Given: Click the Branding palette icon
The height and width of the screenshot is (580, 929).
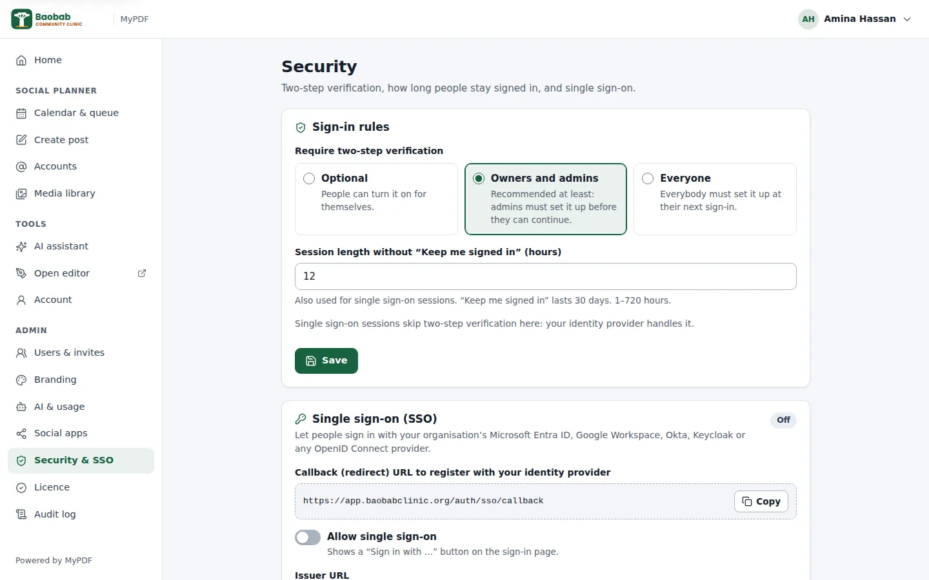Looking at the screenshot, I should (x=21, y=380).
